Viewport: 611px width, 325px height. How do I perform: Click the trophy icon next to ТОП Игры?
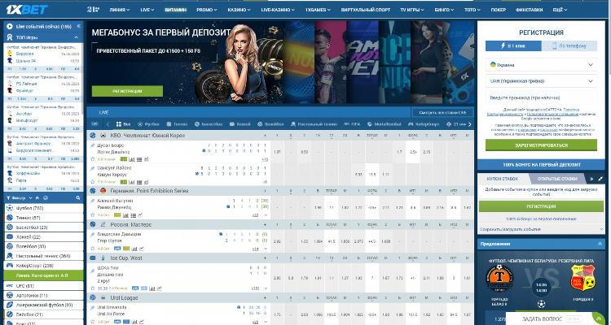[x=10, y=37]
